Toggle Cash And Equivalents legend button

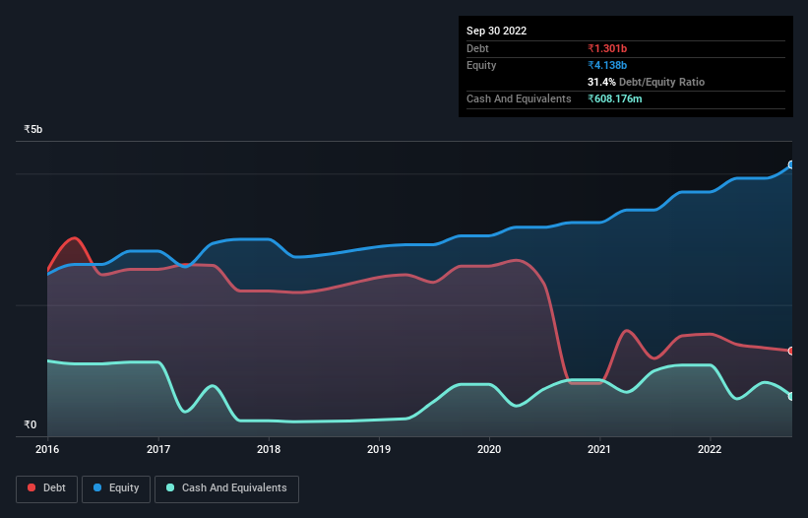pyautogui.click(x=226, y=488)
